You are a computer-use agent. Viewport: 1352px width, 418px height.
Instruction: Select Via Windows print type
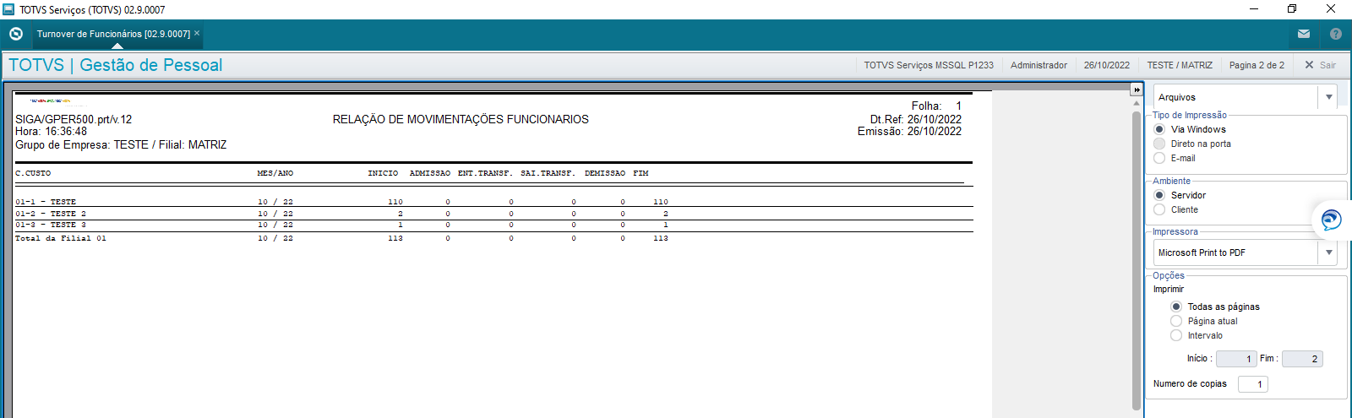[x=1159, y=129]
